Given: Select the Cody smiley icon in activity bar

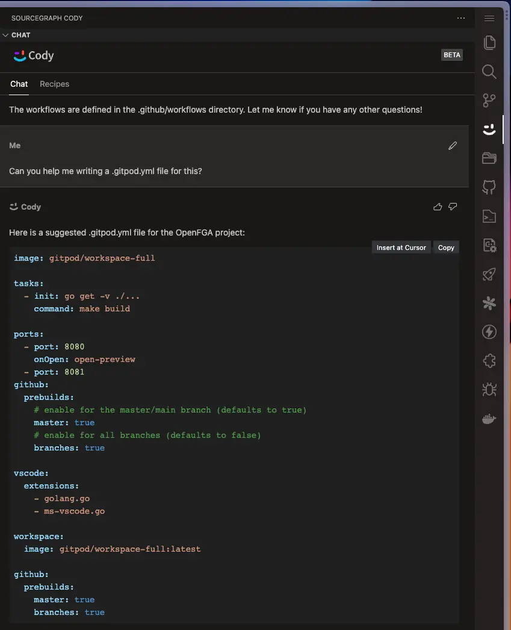Looking at the screenshot, I should (489, 129).
